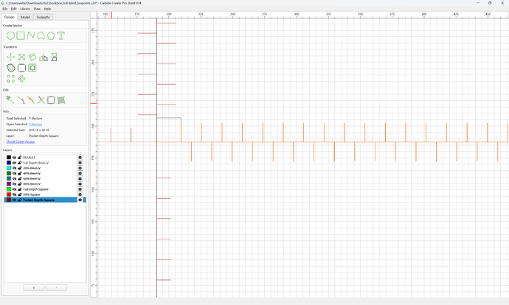Screen dimensions: 509x305
Task: Show the cyan 20% V layer
Action: (14, 168)
